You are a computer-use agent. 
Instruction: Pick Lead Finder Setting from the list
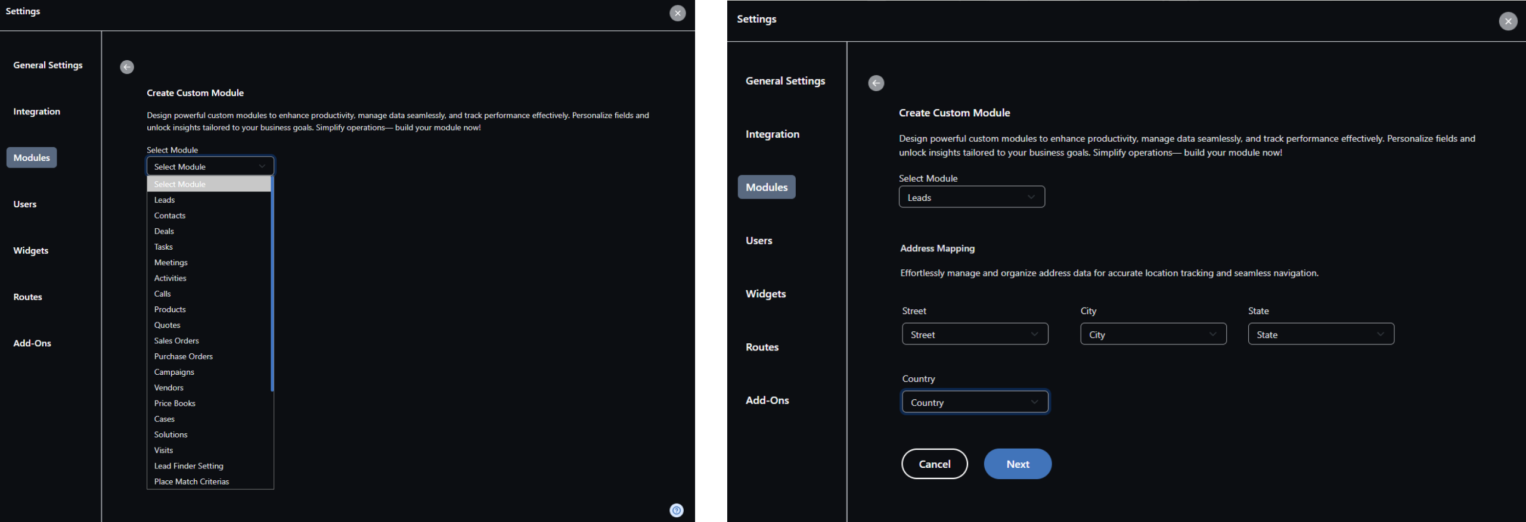tap(188, 466)
